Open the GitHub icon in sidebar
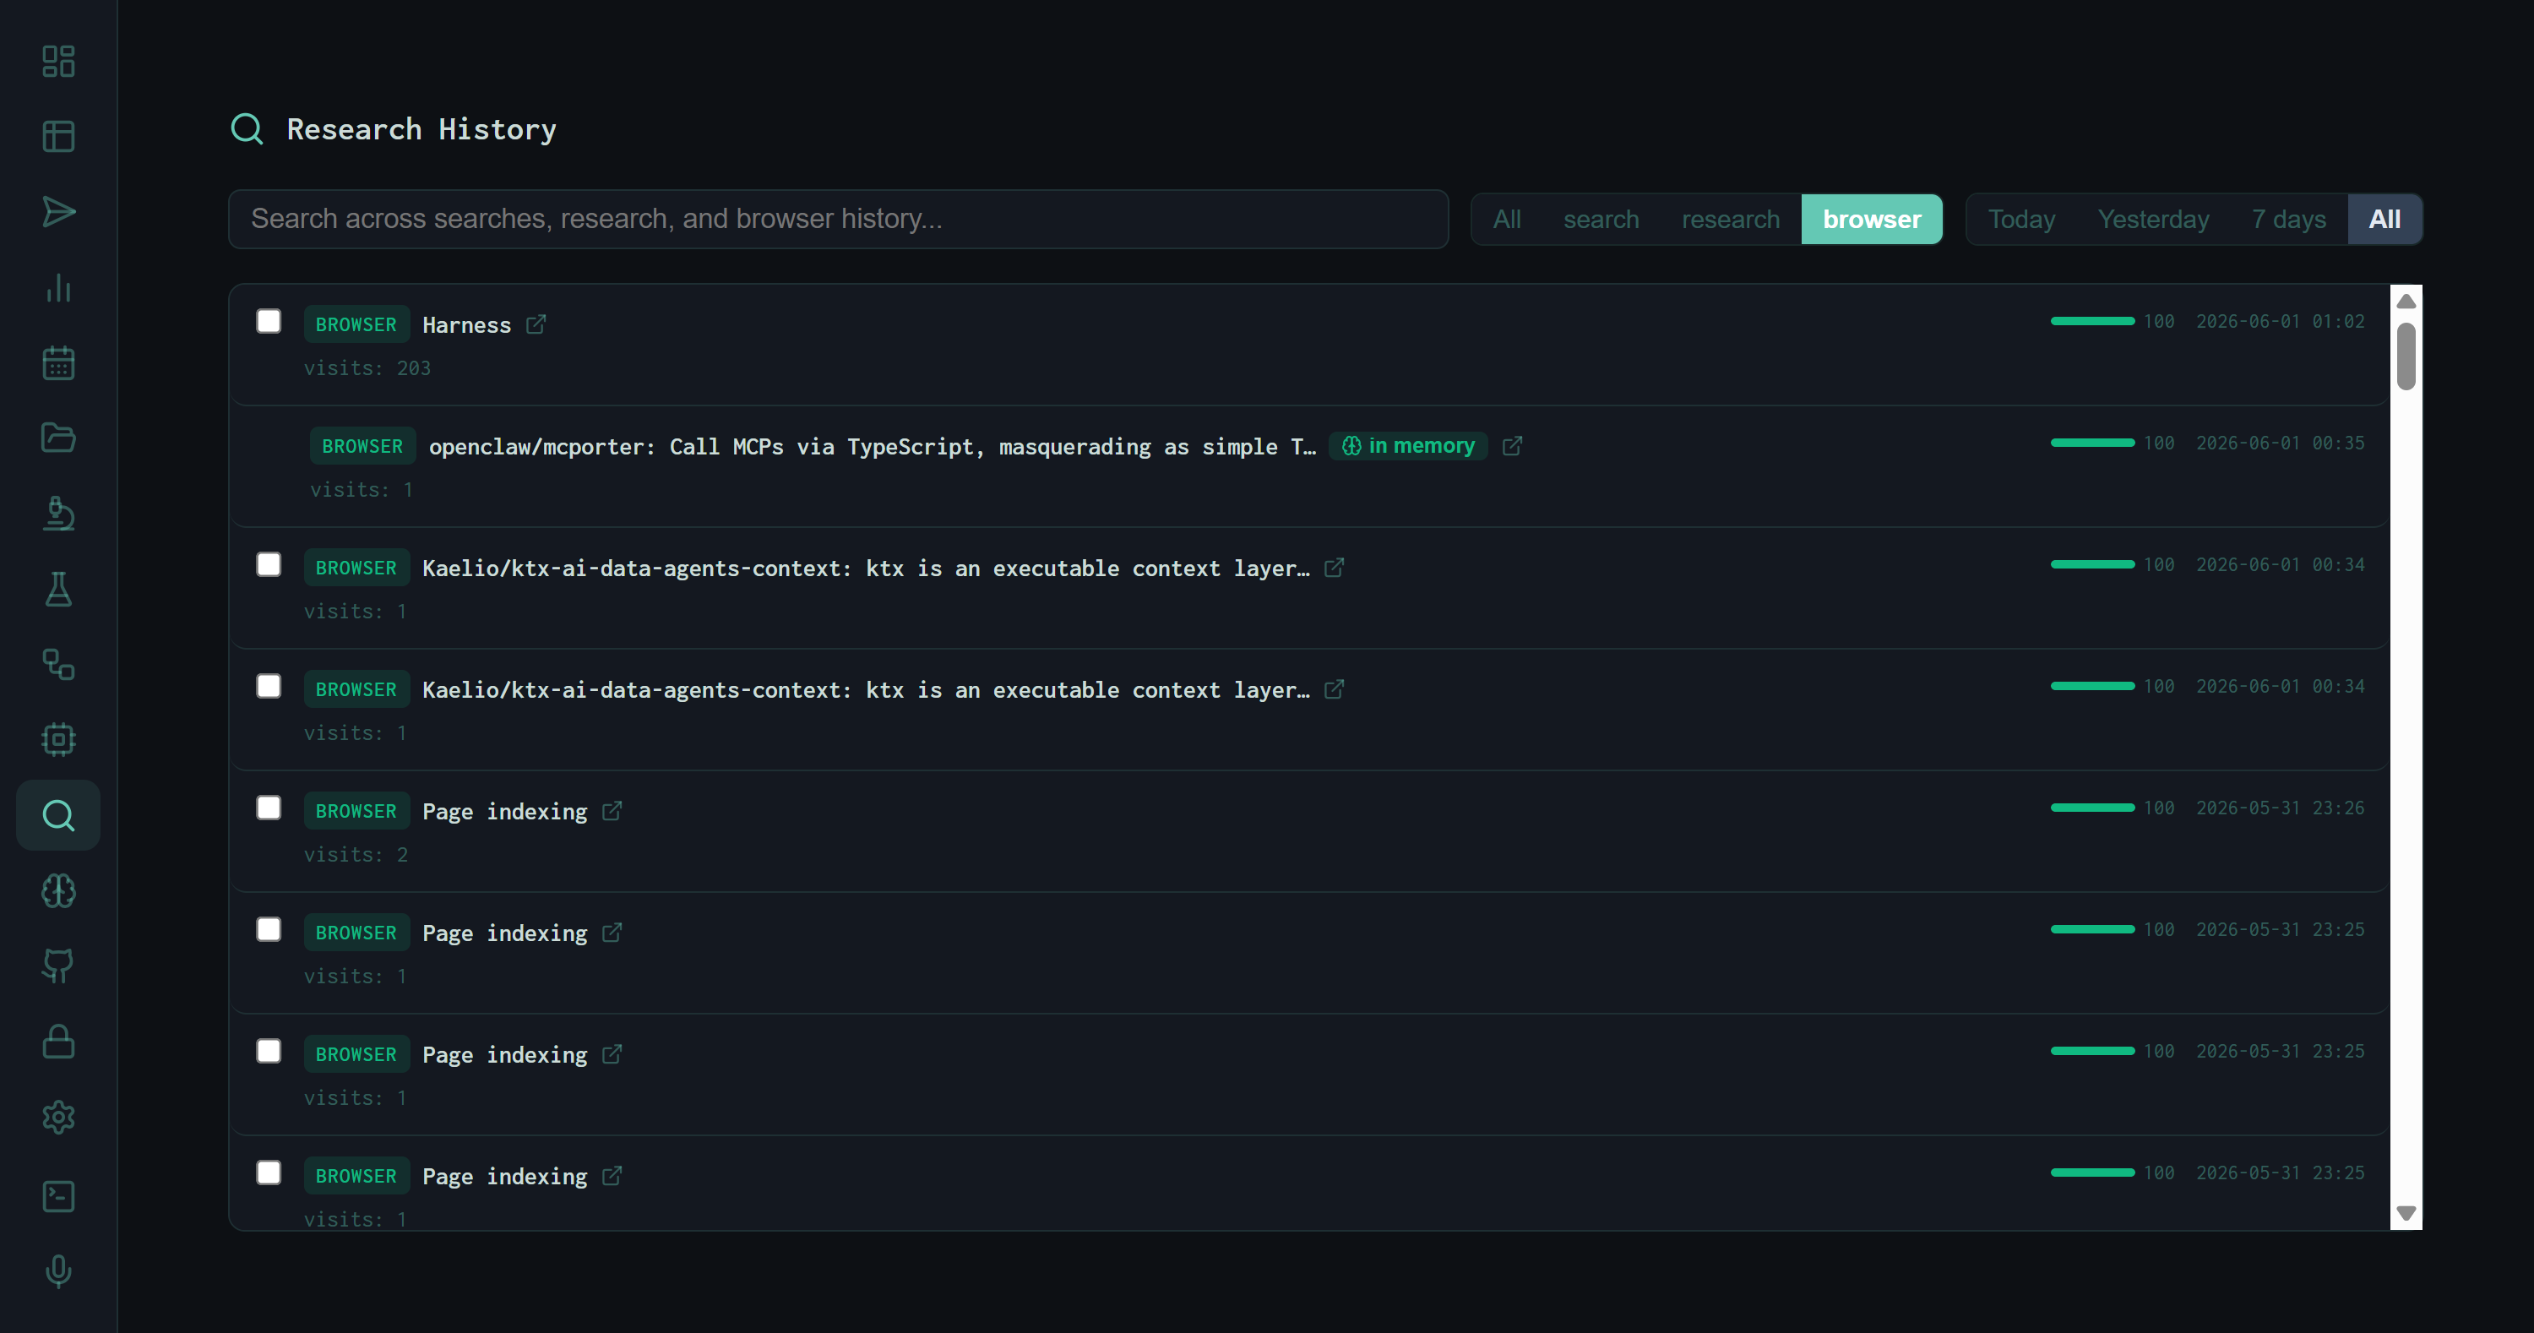Image resolution: width=2534 pixels, height=1333 pixels. 58,966
